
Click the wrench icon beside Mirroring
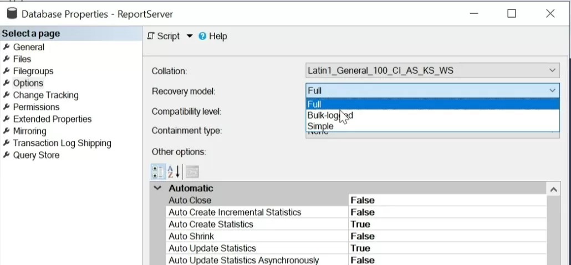point(6,131)
